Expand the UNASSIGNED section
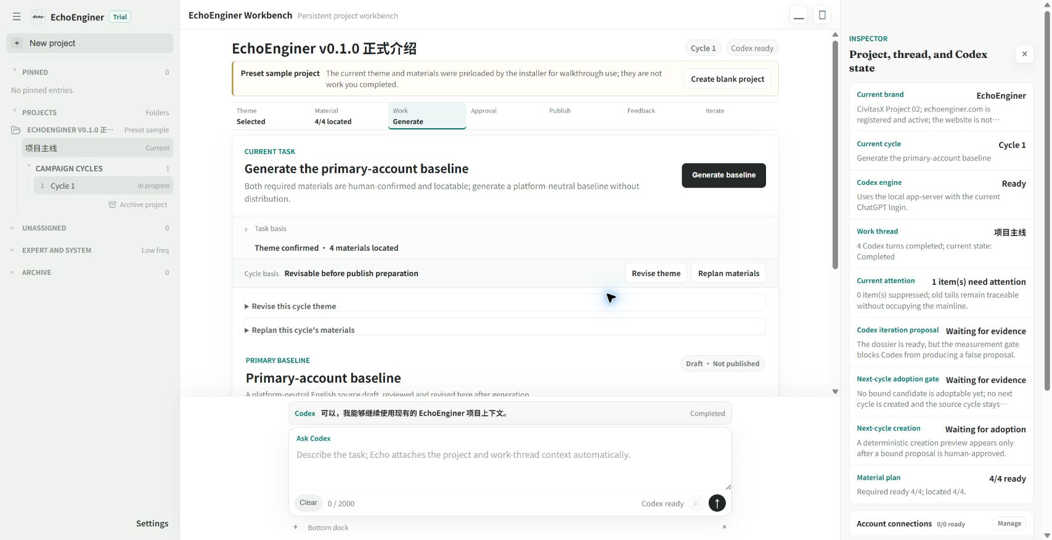Screen dimensions: 1052x540 click(x=12, y=228)
